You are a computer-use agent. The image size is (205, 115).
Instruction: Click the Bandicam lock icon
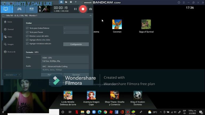click(61, 2)
